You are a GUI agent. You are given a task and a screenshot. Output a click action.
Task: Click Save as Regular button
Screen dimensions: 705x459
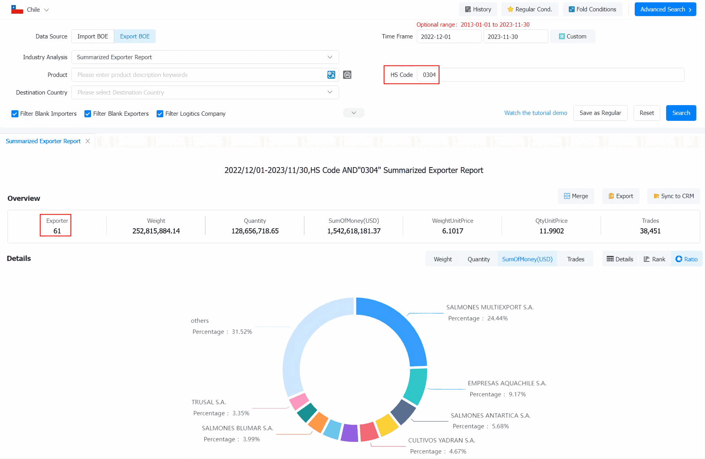click(600, 113)
